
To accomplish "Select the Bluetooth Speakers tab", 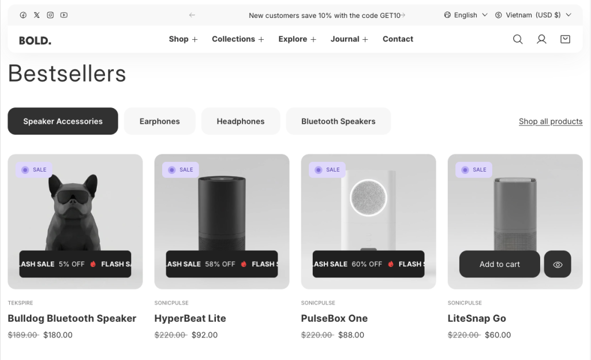I will point(338,121).
